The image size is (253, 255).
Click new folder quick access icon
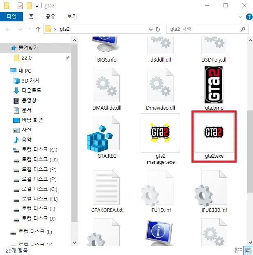[29, 6]
